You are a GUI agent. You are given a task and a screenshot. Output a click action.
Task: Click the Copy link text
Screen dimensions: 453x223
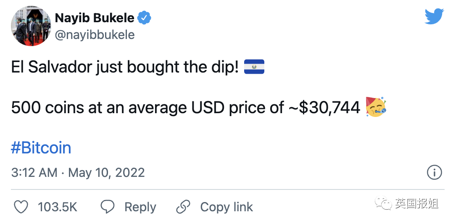click(x=226, y=207)
